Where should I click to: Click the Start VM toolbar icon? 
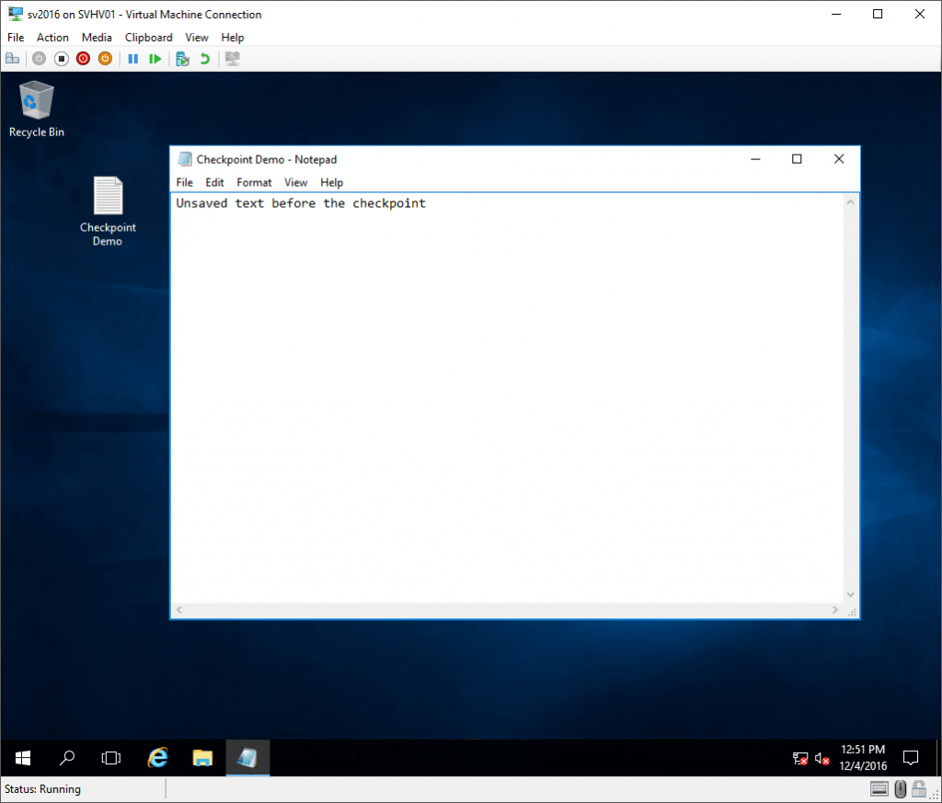click(x=39, y=59)
